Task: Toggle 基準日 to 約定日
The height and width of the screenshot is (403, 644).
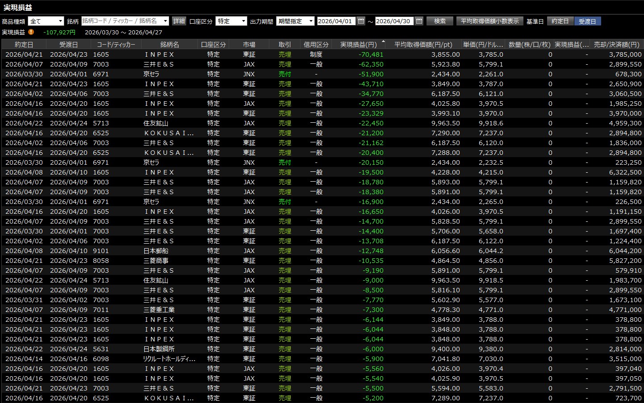Action: click(x=560, y=21)
